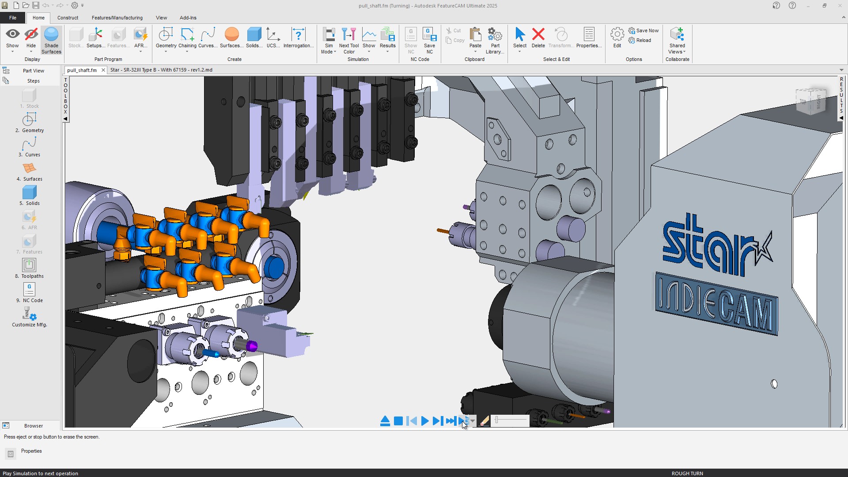Open Customize Mfg. step
The height and width of the screenshot is (477, 848).
point(29,317)
